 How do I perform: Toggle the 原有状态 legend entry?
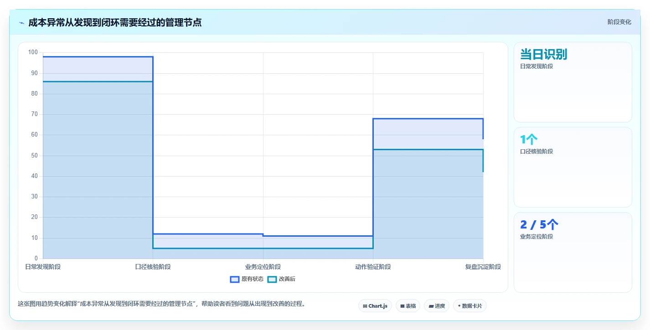click(x=247, y=279)
